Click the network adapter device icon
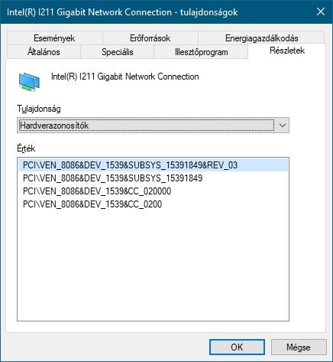The height and width of the screenshot is (362, 333). [29, 81]
